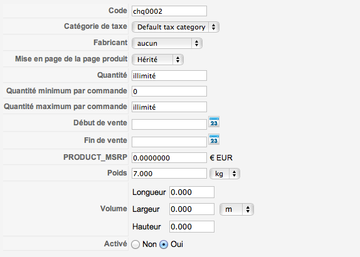The height and width of the screenshot is (257, 360).
Task: Select the Oui radio for Activé
Action: pyautogui.click(x=164, y=244)
